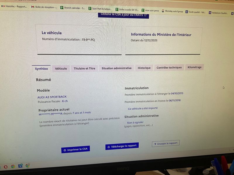This screenshot has height=175, width=234.
Task: Show the Contrôles techniques tab
Action: click(169, 67)
